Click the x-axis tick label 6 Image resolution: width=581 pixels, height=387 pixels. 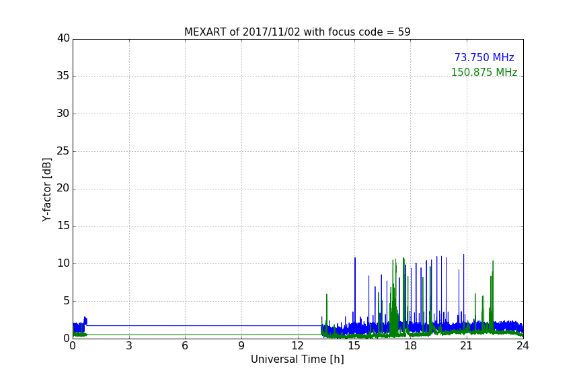185,346
